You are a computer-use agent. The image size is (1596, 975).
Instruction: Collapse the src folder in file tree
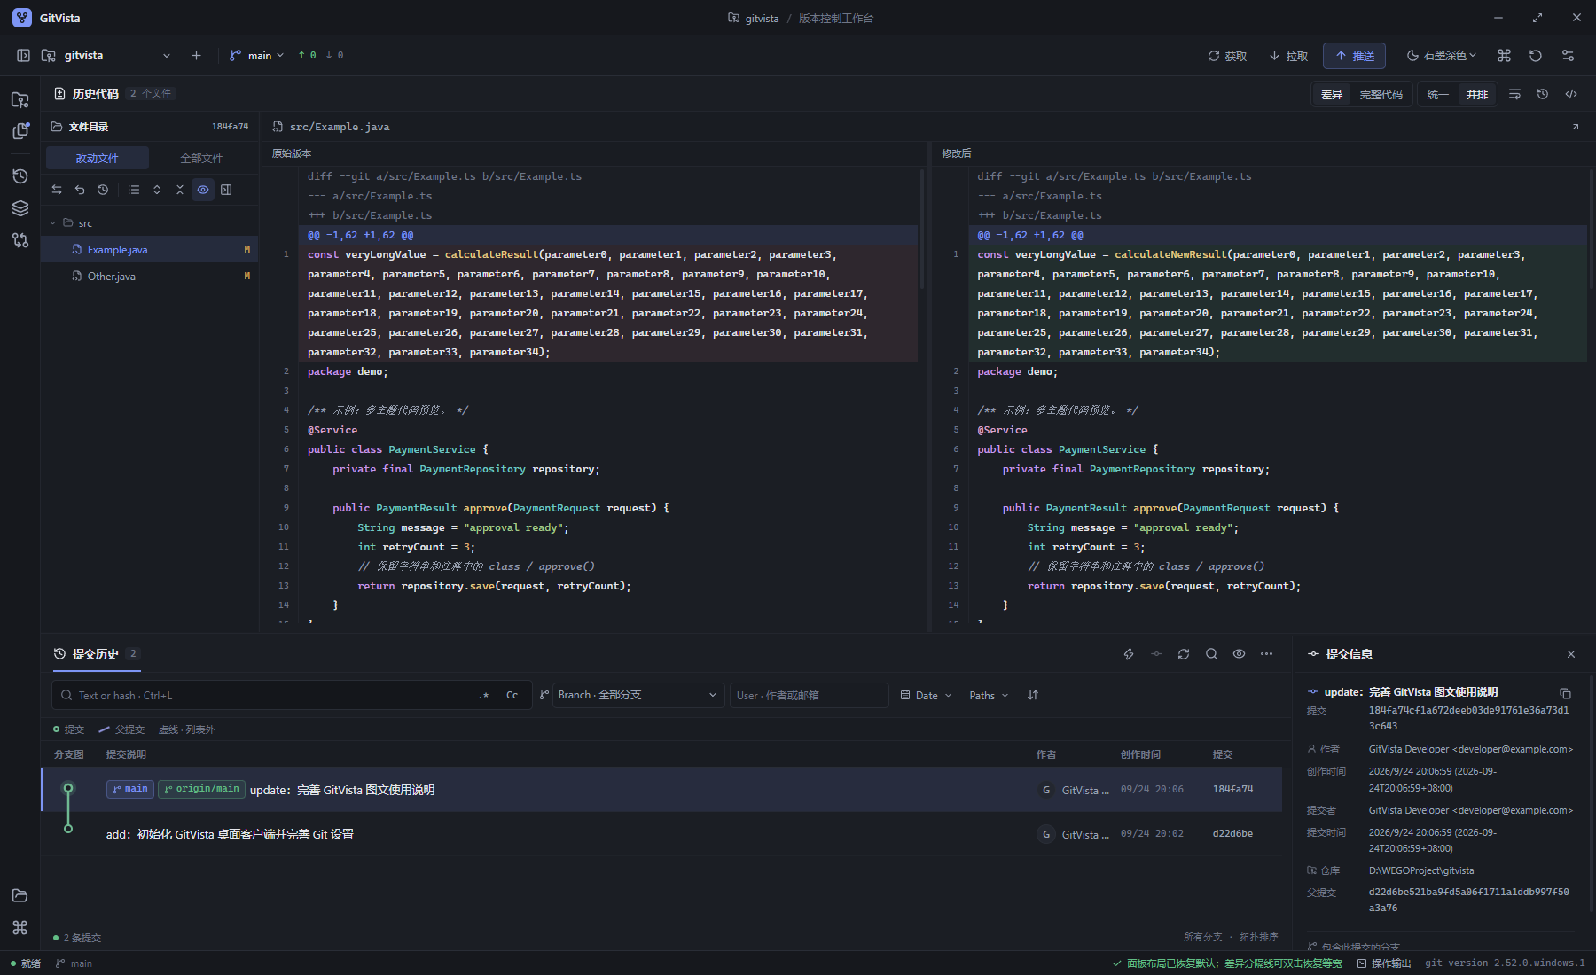click(53, 223)
